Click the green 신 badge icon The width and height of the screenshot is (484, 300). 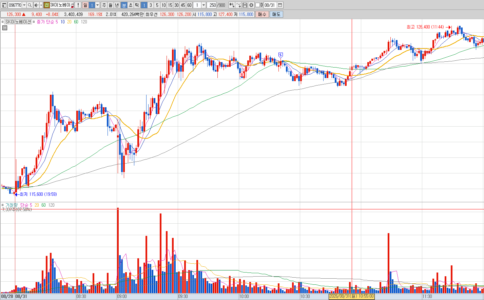(x=46, y=5)
